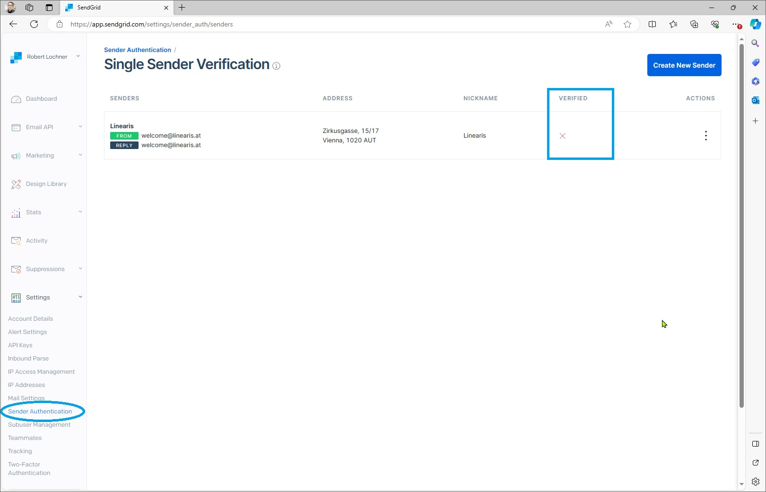
Task: Open the Dashboard gauge icon
Action: point(16,99)
